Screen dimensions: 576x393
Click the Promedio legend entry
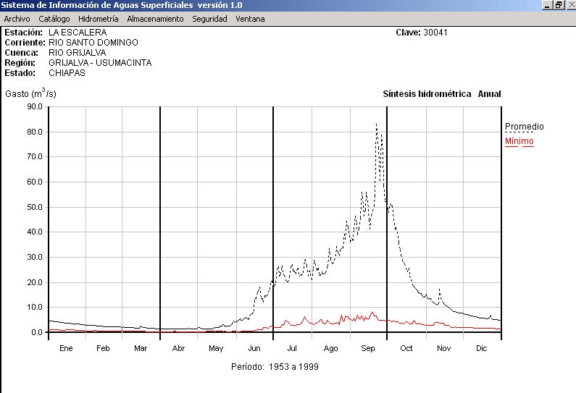[x=524, y=127]
